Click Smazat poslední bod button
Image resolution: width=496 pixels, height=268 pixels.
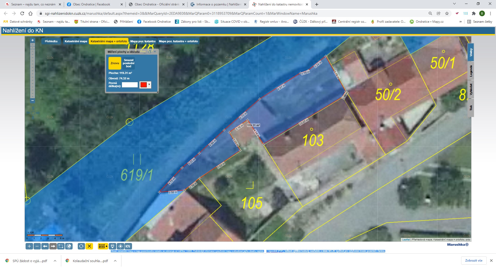[128, 63]
